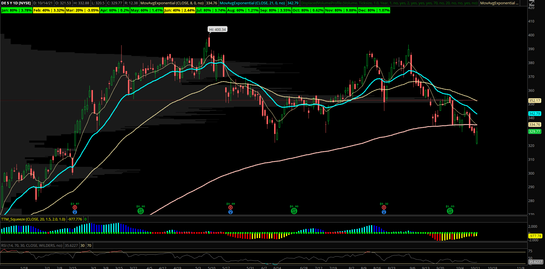The width and height of the screenshot is (545, 269).
Task: Click the 334.76 value in the chart header
Action: 212,3
